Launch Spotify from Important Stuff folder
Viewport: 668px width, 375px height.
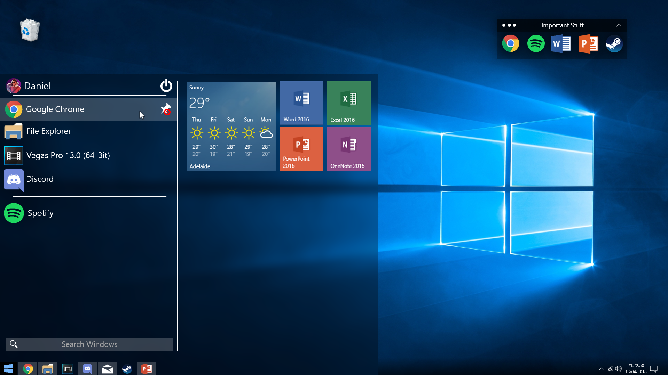coord(536,44)
